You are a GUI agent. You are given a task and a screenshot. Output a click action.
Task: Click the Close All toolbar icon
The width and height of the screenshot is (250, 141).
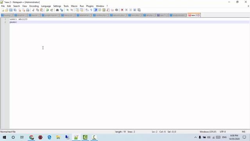coord(23,10)
